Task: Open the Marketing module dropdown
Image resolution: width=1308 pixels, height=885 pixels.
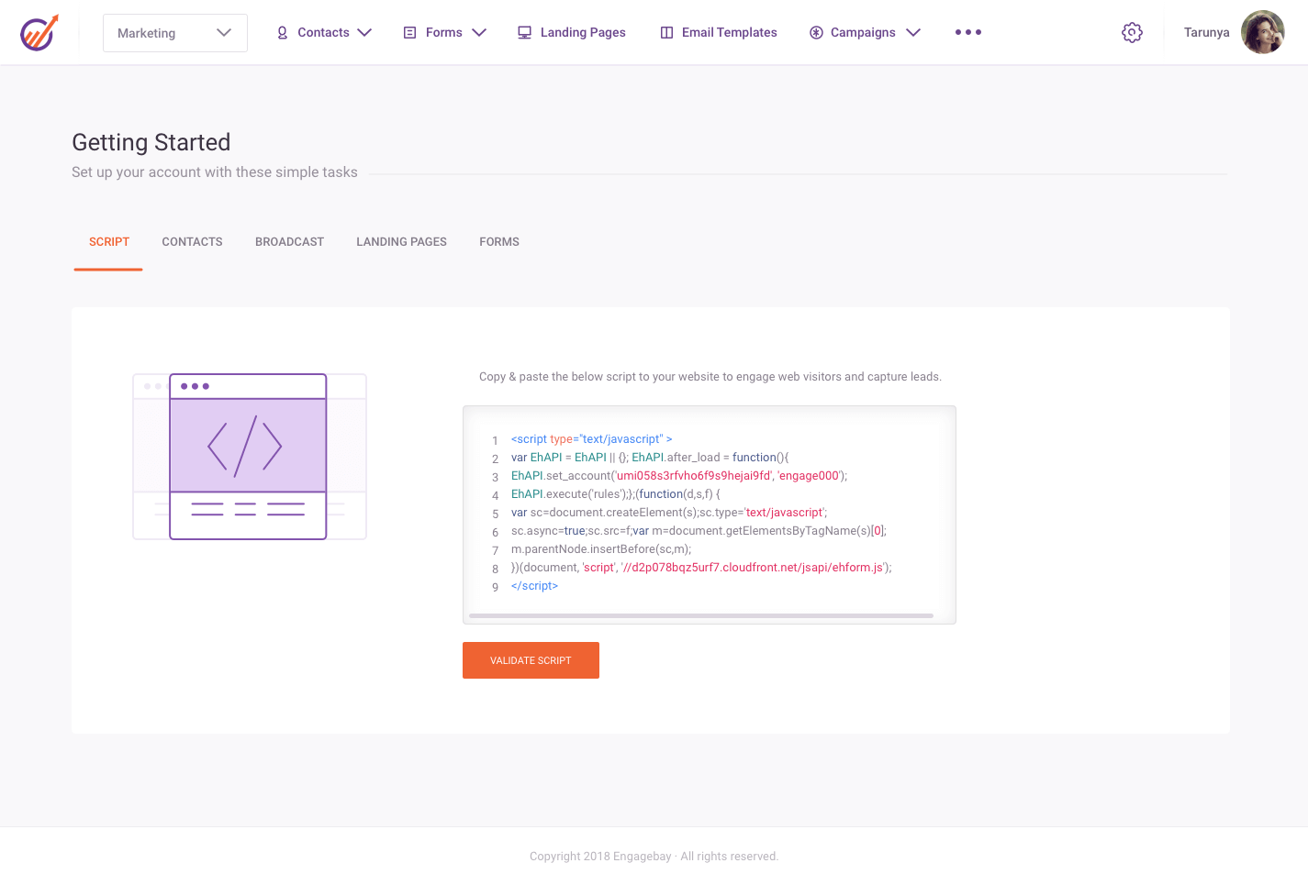Action: [x=175, y=33]
